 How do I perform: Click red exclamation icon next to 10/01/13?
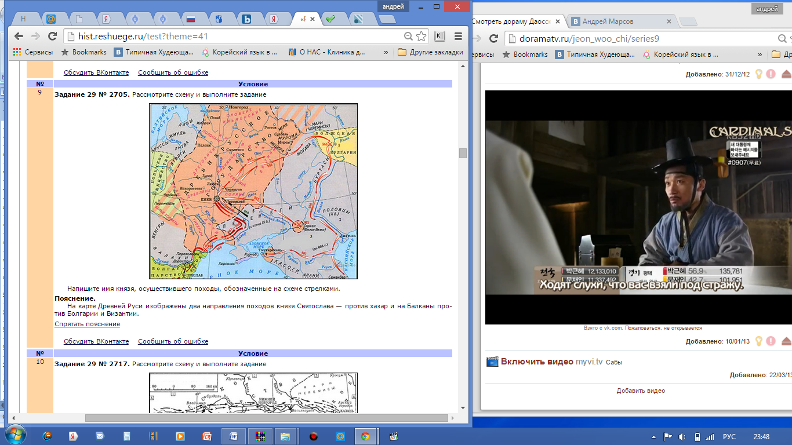click(771, 341)
